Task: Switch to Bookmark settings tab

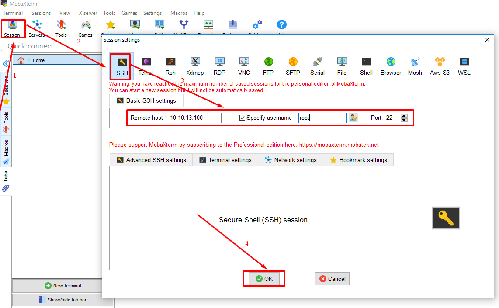Action: click(x=358, y=160)
